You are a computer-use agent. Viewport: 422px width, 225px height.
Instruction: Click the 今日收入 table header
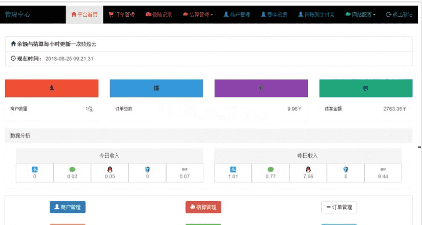[109, 156]
